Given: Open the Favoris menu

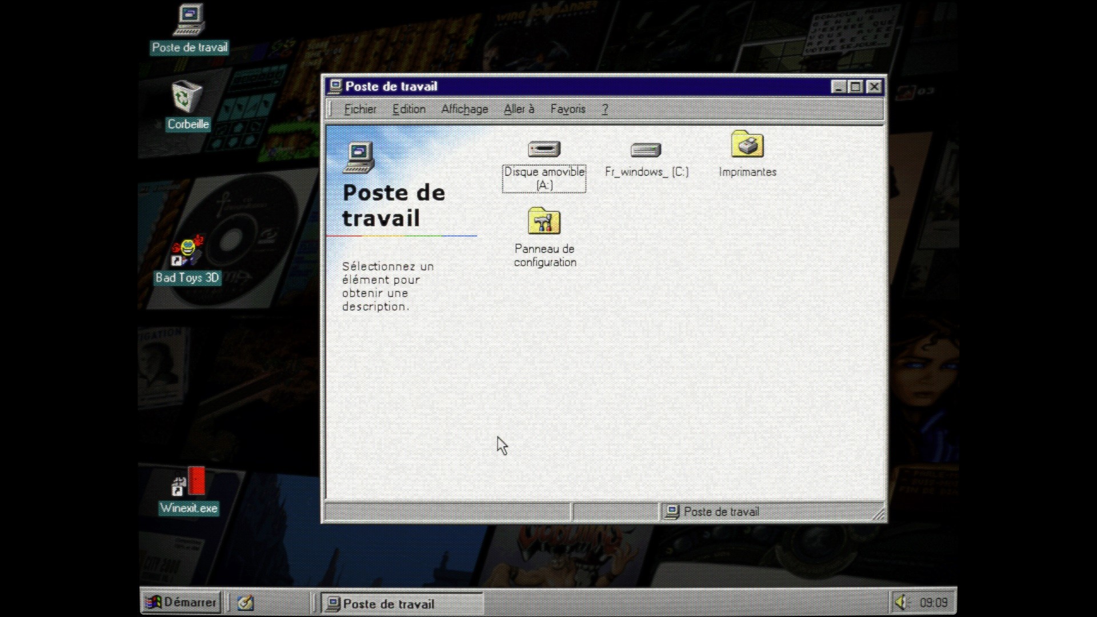Looking at the screenshot, I should (x=568, y=109).
